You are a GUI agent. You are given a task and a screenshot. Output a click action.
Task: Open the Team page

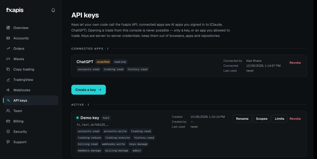[31, 111]
